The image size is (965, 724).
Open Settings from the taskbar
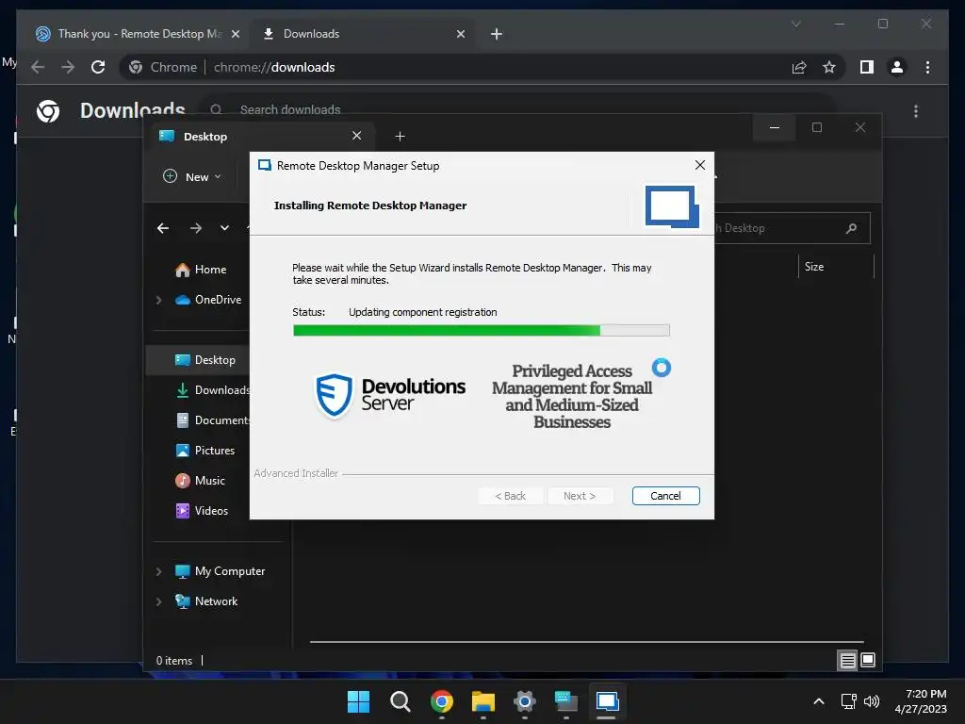[x=524, y=701]
